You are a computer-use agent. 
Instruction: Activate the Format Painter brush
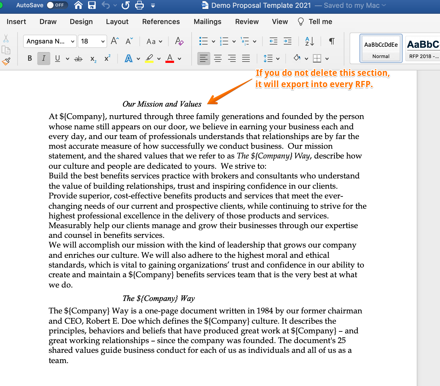(x=6, y=62)
